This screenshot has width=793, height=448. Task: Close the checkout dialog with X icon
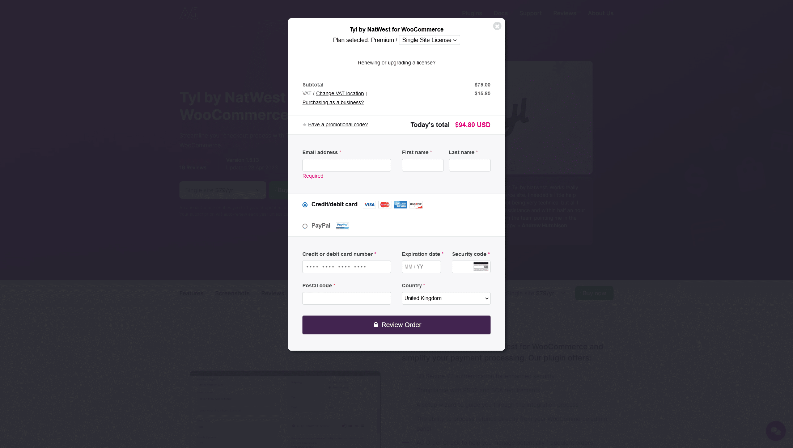coord(497,26)
